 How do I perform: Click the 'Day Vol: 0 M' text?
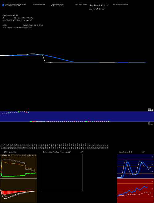97,9
